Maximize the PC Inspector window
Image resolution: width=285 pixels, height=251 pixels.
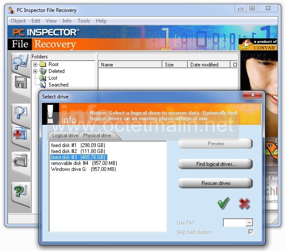tap(252, 9)
